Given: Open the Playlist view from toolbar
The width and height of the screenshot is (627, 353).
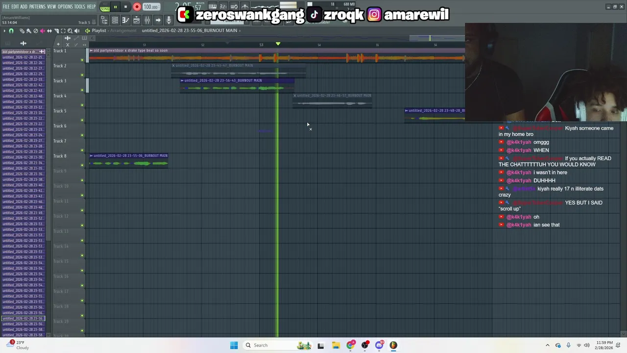Looking at the screenshot, I should [x=136, y=20].
